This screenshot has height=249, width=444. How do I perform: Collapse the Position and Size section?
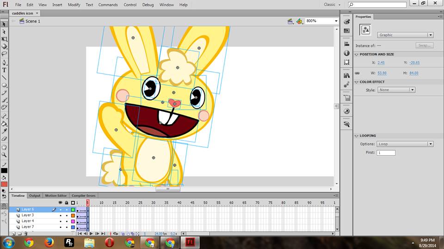click(357, 54)
